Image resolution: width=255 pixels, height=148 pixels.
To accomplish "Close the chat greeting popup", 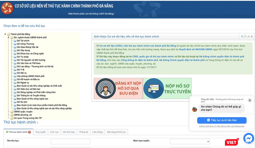I will (x=250, y=100).
